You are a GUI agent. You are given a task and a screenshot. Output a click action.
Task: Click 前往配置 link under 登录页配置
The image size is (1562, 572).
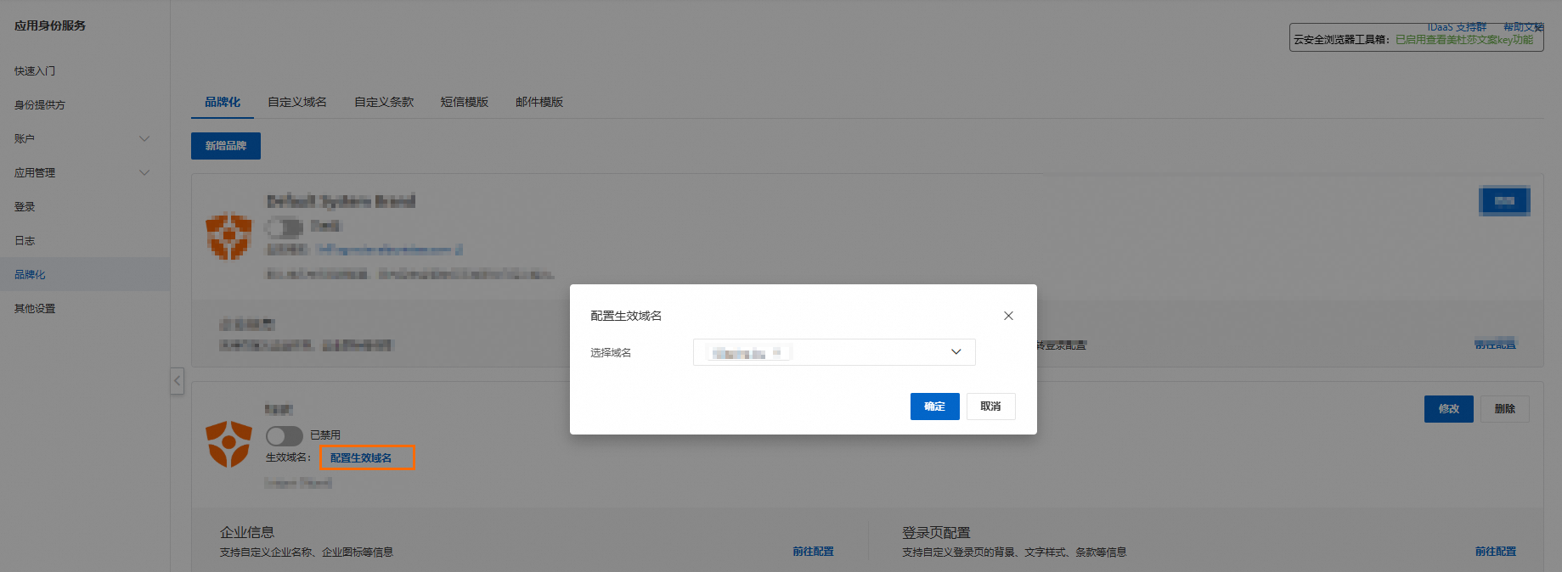click(x=1496, y=552)
